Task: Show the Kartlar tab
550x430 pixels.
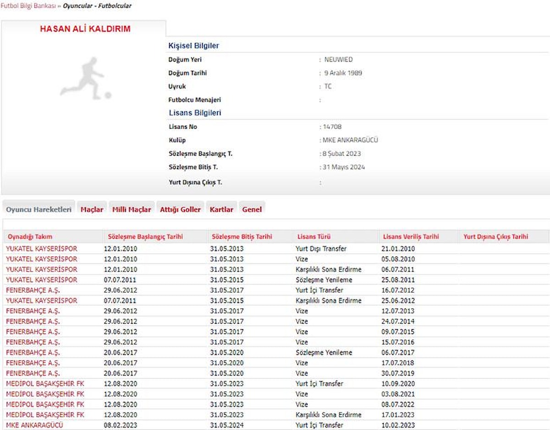Action: pos(221,209)
